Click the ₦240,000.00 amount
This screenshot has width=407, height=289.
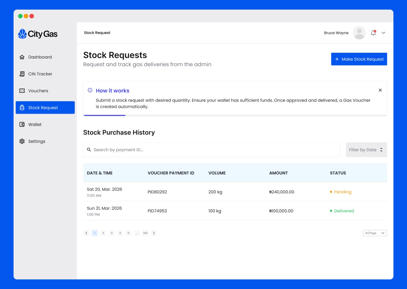[x=282, y=192]
